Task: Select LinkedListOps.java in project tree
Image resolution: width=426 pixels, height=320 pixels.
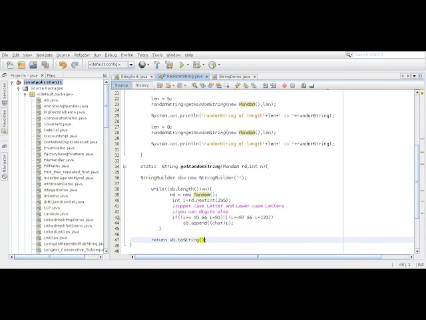Action: tap(61, 232)
